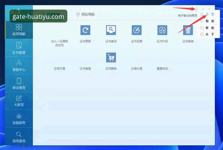Select 大家签 in the sidebar
The image size is (223, 150).
pyautogui.click(x=19, y=101)
